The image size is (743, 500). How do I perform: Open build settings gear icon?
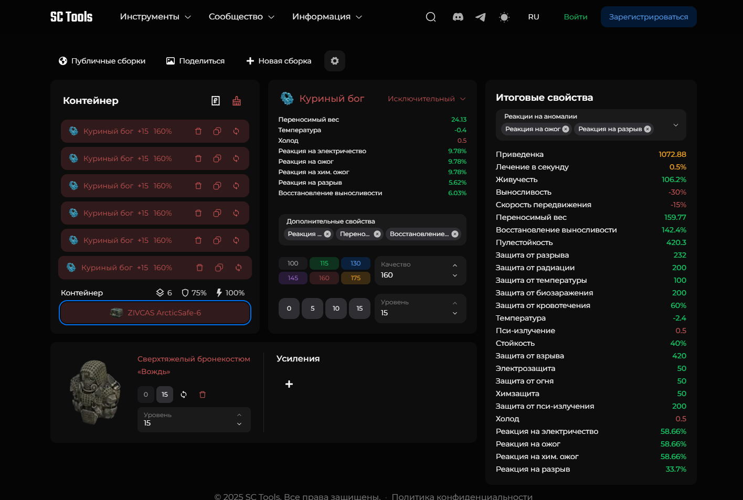[x=335, y=61]
